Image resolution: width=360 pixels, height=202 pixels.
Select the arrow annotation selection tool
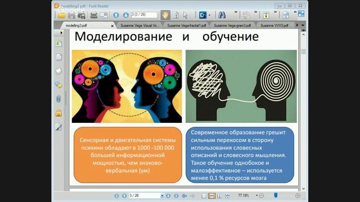point(186,15)
